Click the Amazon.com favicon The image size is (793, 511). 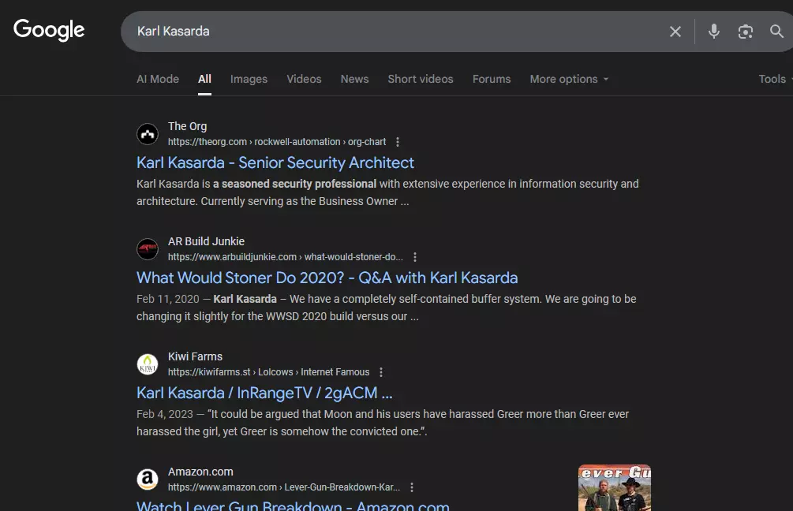pos(148,479)
